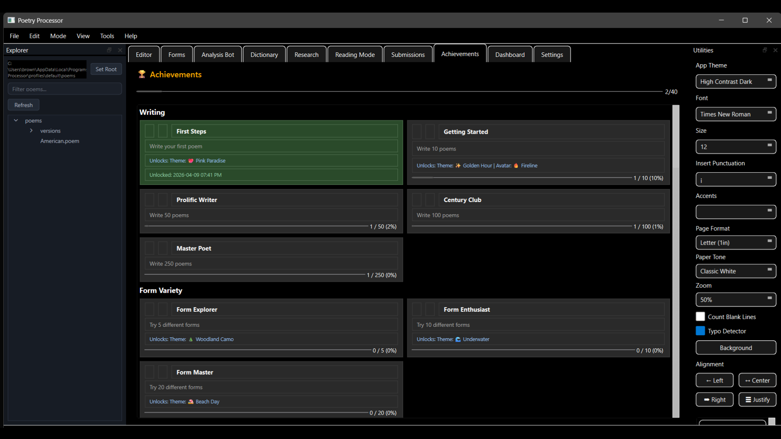The image size is (781, 439).
Task: Close the Explorer panel with its X icon
Action: point(120,50)
